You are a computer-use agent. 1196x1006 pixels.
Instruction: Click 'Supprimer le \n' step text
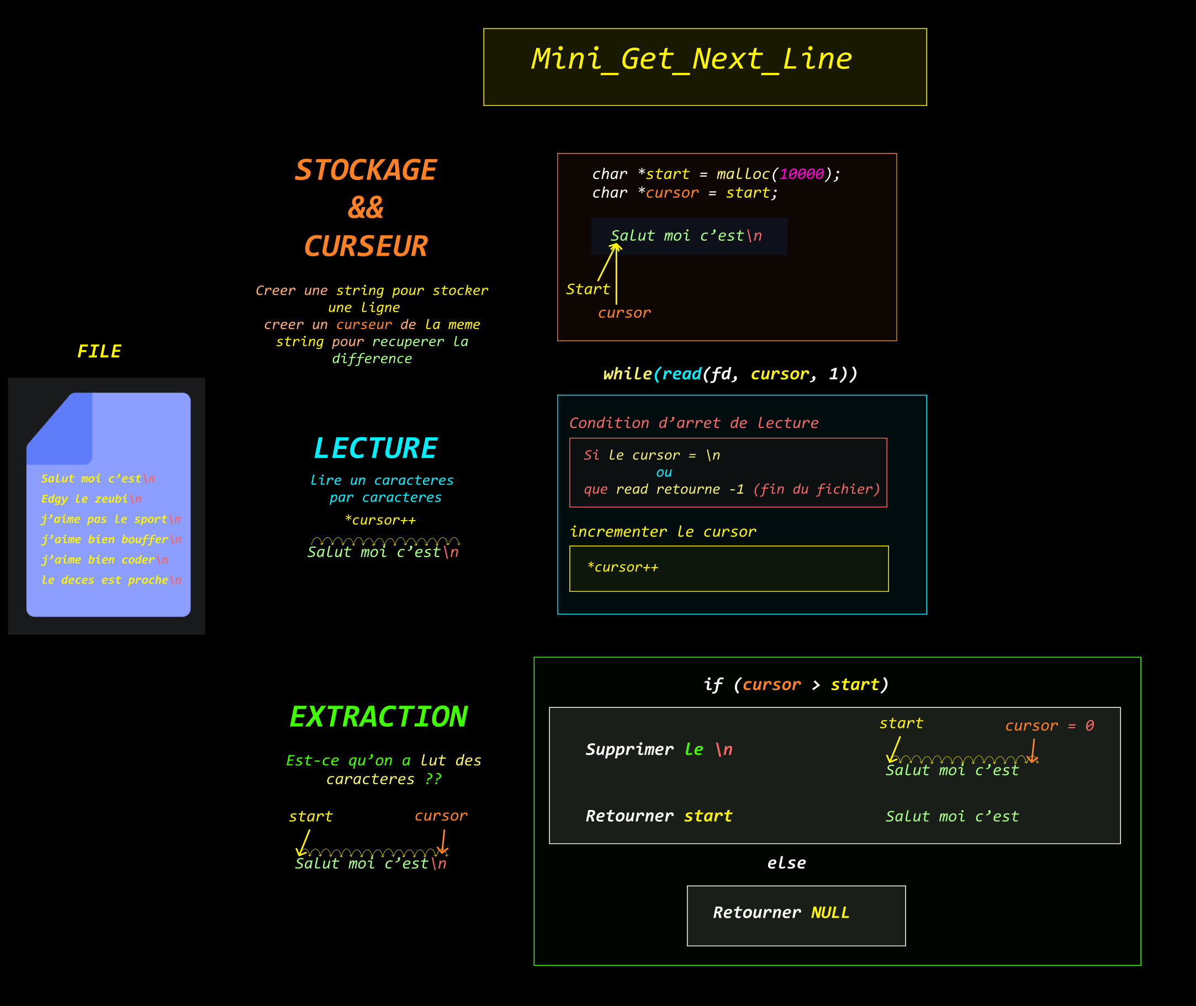(659, 749)
